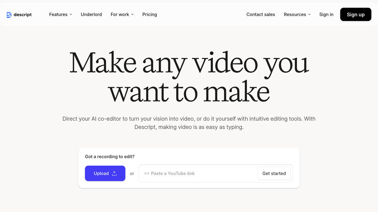Click the Descript logo icon
The width and height of the screenshot is (378, 212).
pos(9,14)
